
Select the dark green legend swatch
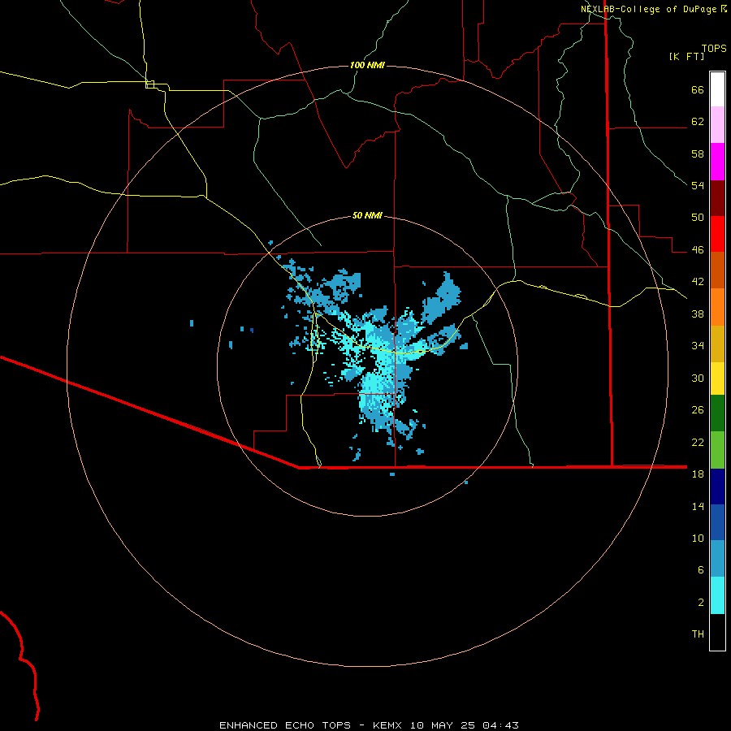pos(717,413)
